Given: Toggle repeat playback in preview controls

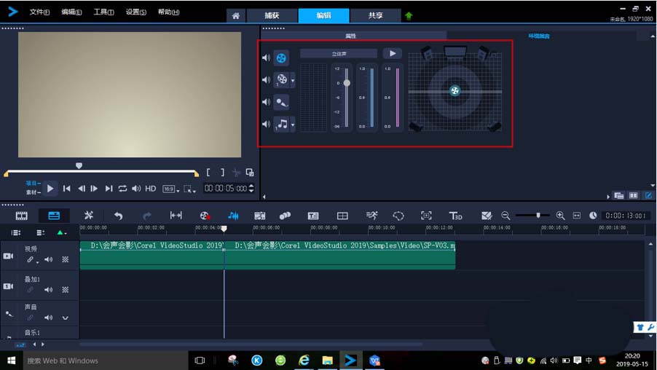Looking at the screenshot, I should coord(122,189).
